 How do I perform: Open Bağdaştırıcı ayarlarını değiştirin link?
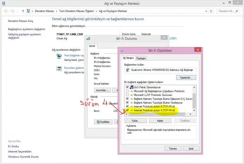(x=27, y=29)
